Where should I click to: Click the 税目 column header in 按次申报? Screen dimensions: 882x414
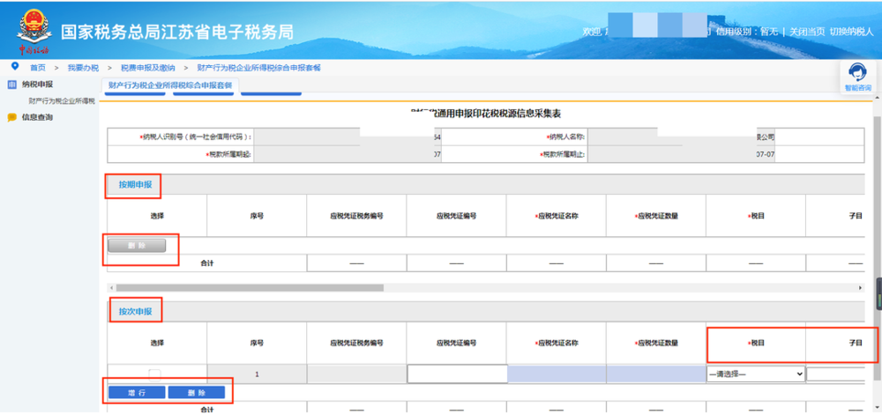point(756,343)
